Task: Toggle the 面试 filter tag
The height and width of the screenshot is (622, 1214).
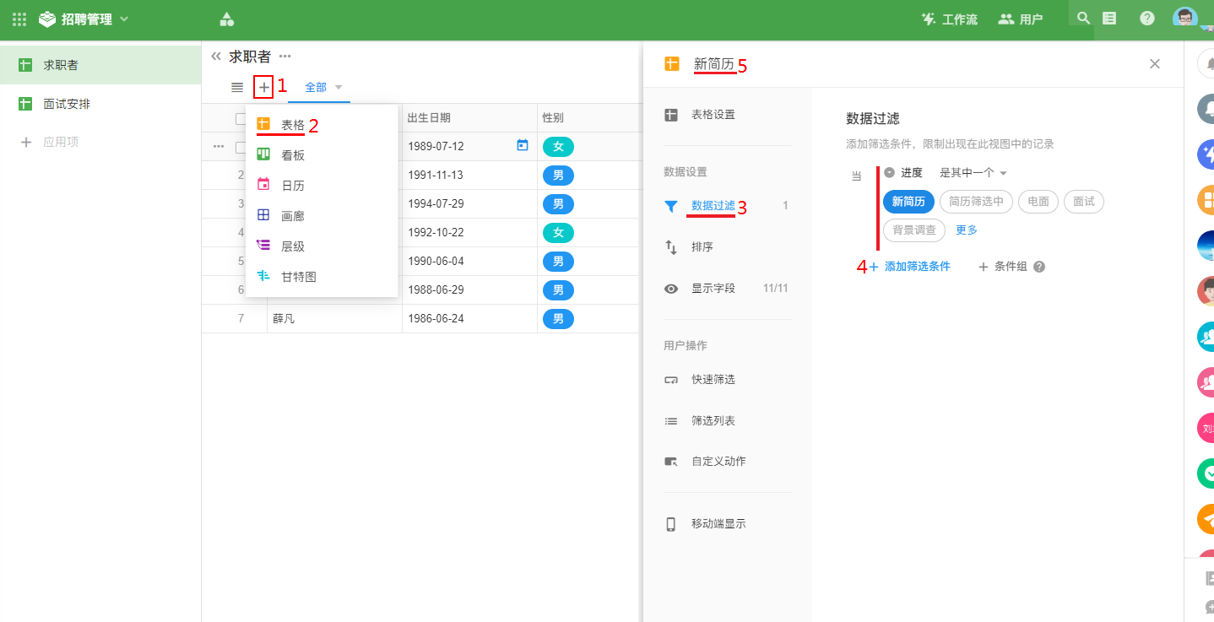Action: [1083, 202]
